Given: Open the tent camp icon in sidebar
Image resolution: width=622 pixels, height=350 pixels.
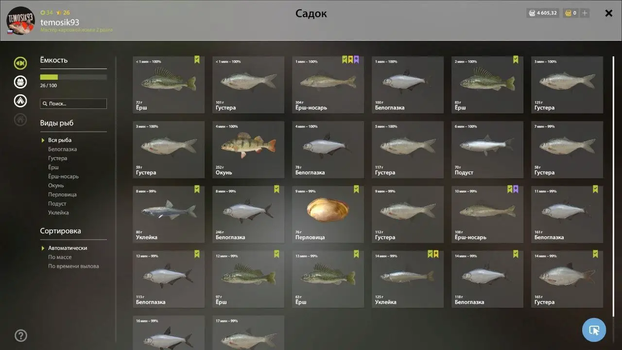Looking at the screenshot, I should [20, 101].
